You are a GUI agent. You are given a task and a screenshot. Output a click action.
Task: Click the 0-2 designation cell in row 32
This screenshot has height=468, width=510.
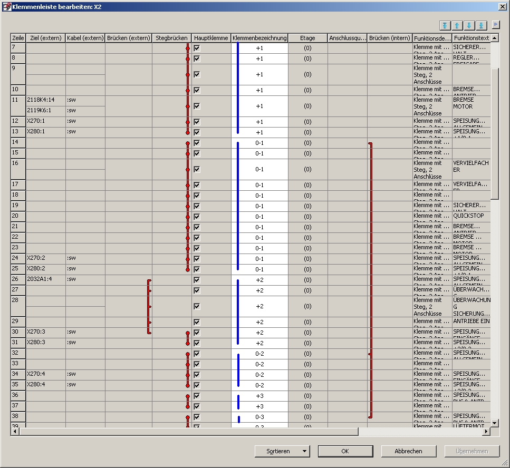[259, 354]
